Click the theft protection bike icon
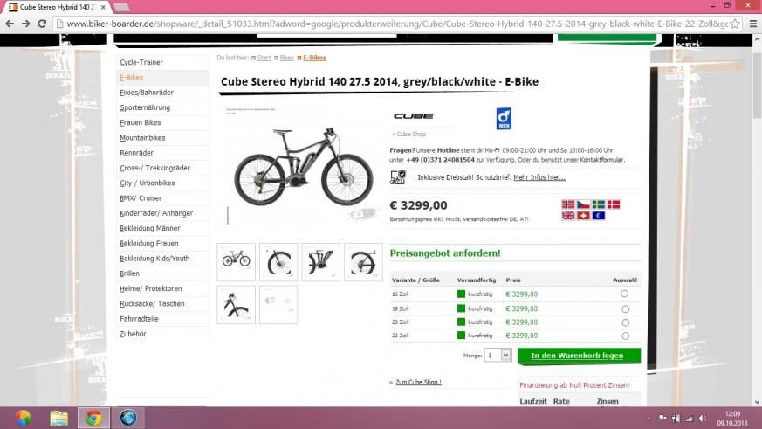The image size is (762, 429). [398, 177]
